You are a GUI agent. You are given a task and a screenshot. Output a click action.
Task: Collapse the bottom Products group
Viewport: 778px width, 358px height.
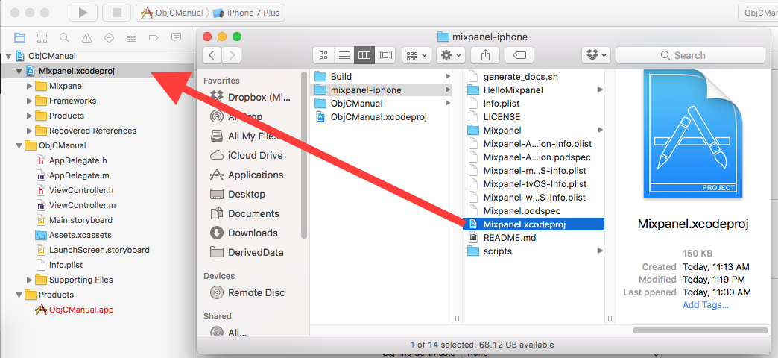click(19, 295)
